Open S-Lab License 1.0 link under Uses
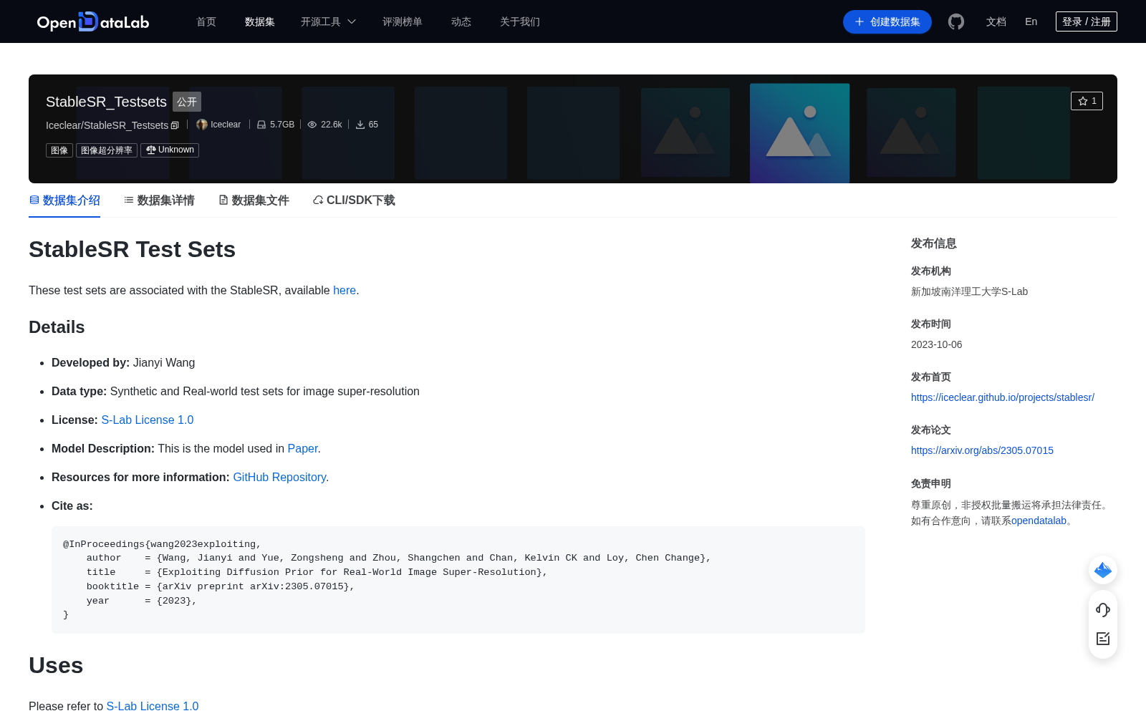This screenshot has width=1146, height=716. (153, 707)
